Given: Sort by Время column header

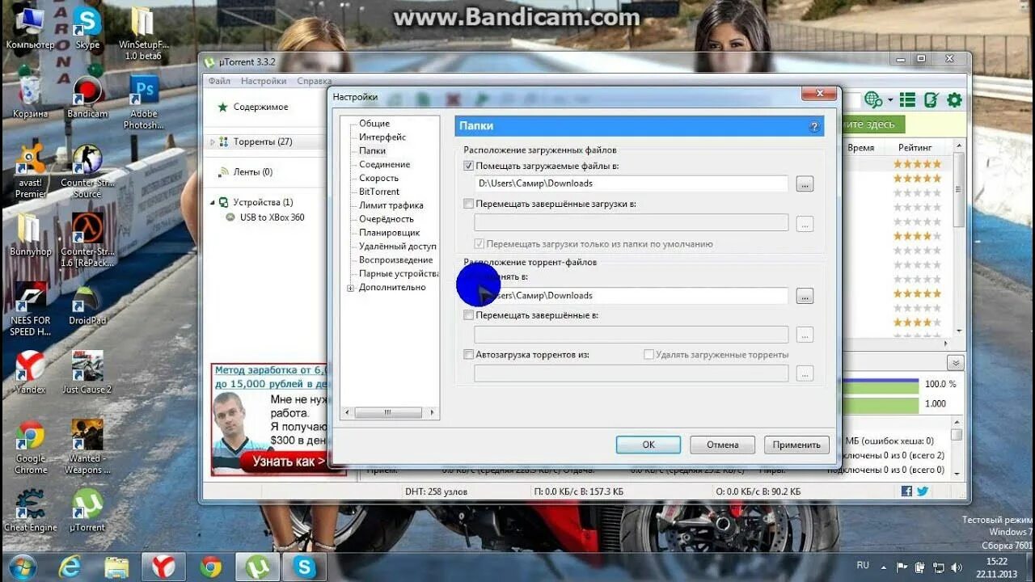Looking at the screenshot, I should click(x=861, y=148).
